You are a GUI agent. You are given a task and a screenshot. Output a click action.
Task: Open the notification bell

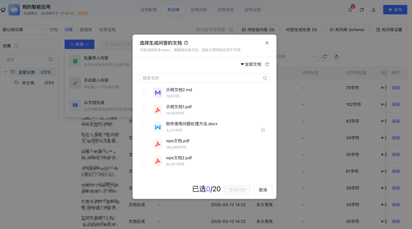pos(350,10)
